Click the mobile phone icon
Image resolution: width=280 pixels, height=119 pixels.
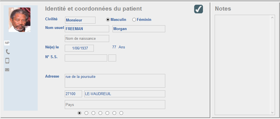point(7,61)
